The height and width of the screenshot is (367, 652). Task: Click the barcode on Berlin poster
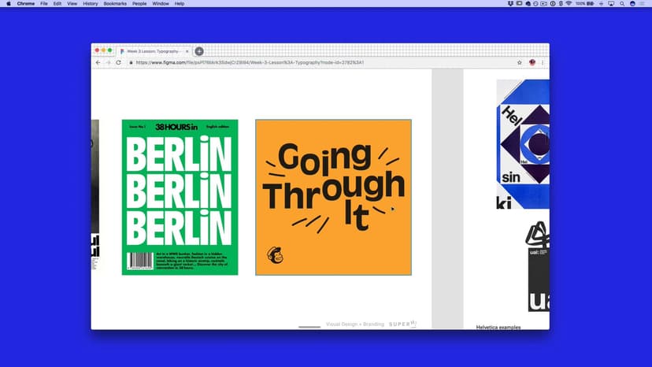pyautogui.click(x=139, y=261)
